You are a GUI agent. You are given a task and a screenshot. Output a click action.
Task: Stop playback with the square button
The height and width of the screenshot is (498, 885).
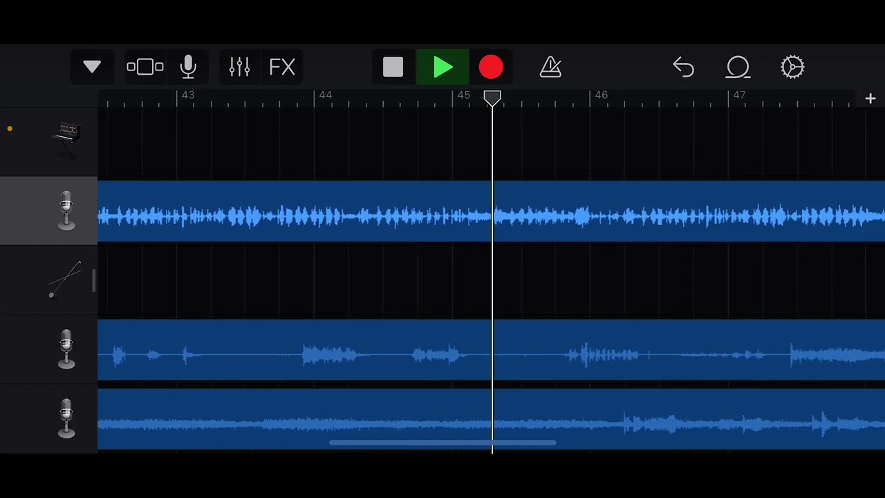click(393, 67)
